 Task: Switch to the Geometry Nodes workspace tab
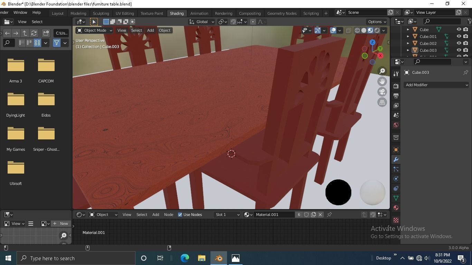click(282, 13)
